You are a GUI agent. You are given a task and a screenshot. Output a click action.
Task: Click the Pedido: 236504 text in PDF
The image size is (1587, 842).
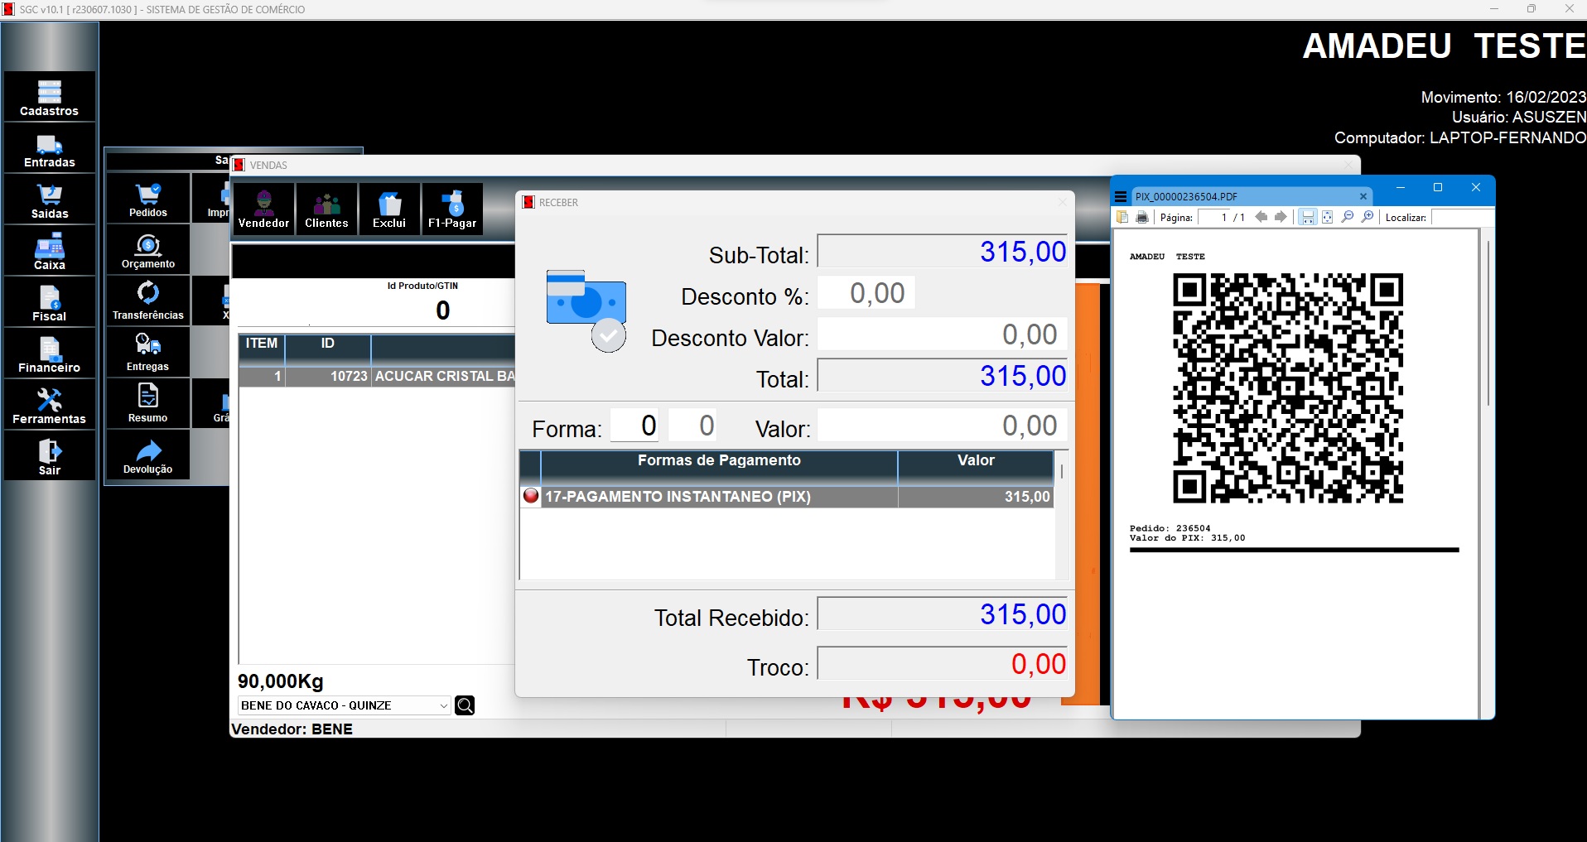coord(1170,528)
